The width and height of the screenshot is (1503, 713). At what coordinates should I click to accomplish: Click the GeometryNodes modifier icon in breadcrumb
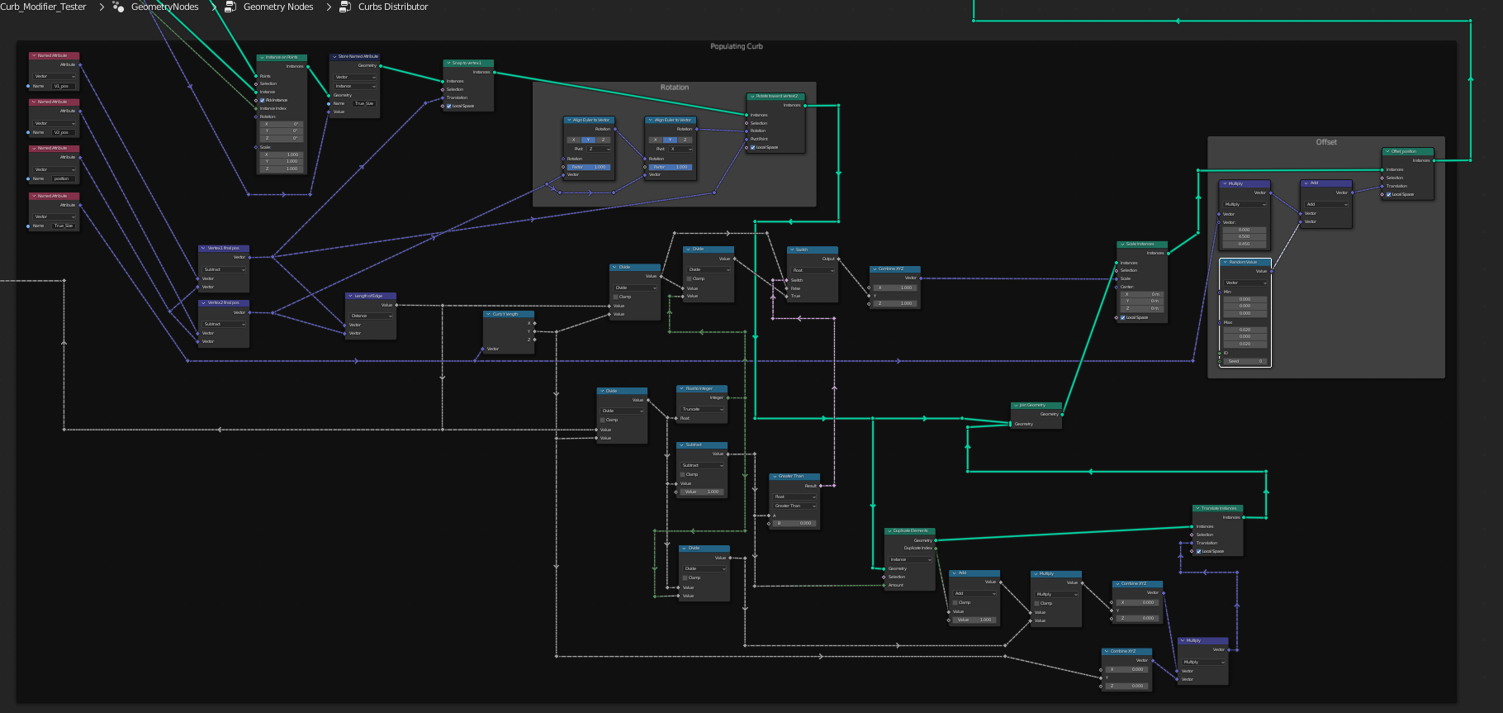(x=118, y=7)
